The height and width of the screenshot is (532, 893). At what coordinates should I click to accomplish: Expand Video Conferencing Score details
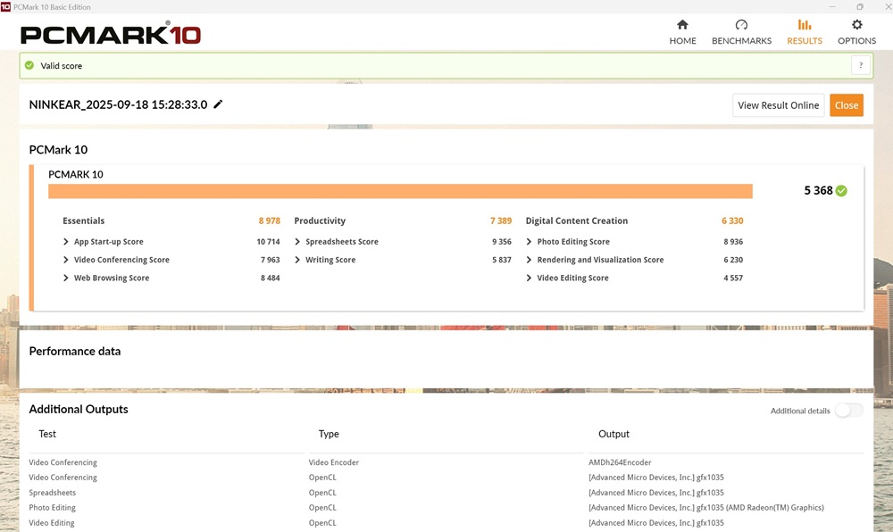point(66,260)
